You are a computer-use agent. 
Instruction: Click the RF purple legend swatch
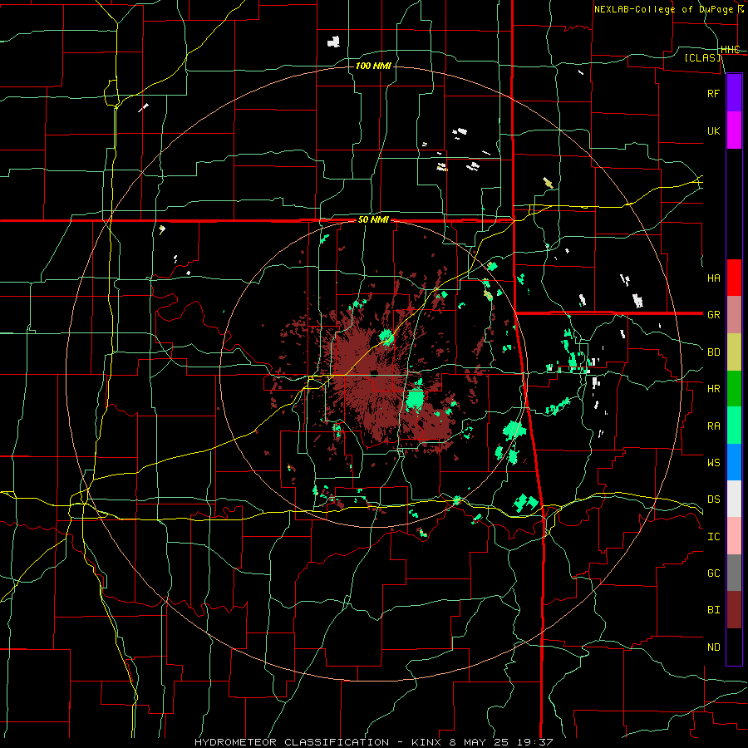(734, 93)
